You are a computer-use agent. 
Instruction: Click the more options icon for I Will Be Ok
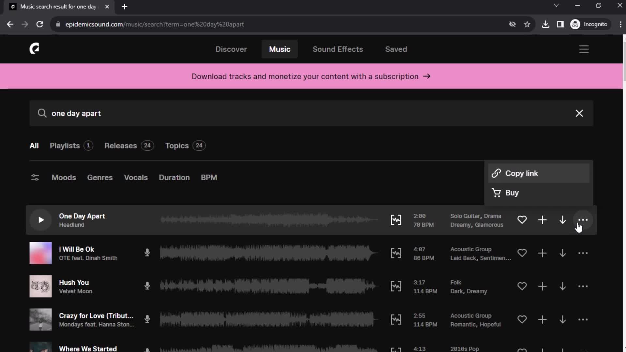[583, 253]
